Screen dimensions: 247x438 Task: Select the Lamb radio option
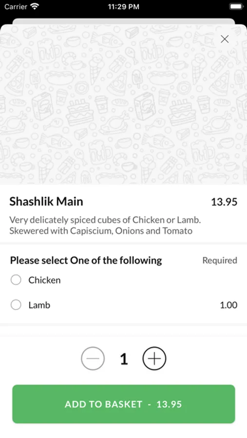tap(16, 305)
